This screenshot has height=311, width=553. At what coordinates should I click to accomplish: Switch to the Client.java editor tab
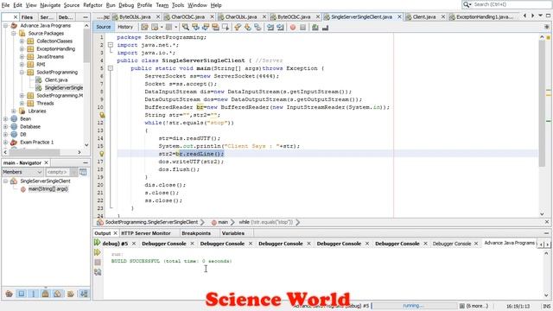pyautogui.click(x=424, y=17)
